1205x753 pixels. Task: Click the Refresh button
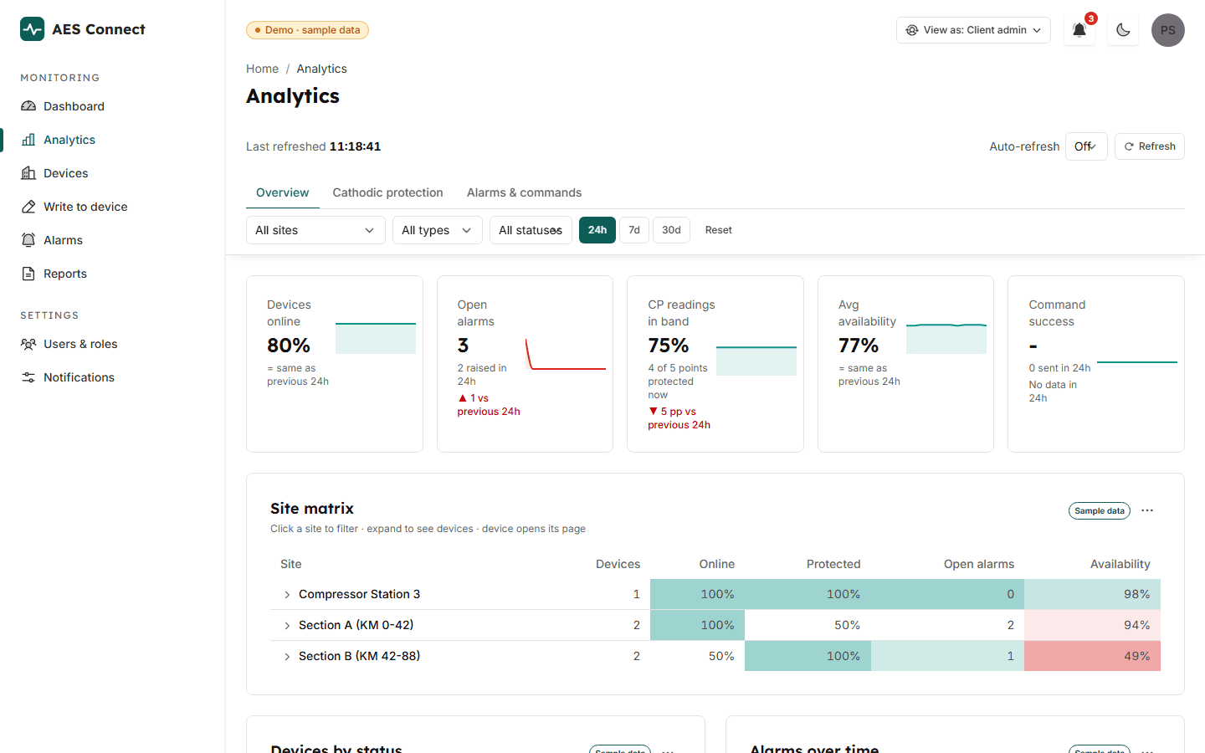(1150, 146)
